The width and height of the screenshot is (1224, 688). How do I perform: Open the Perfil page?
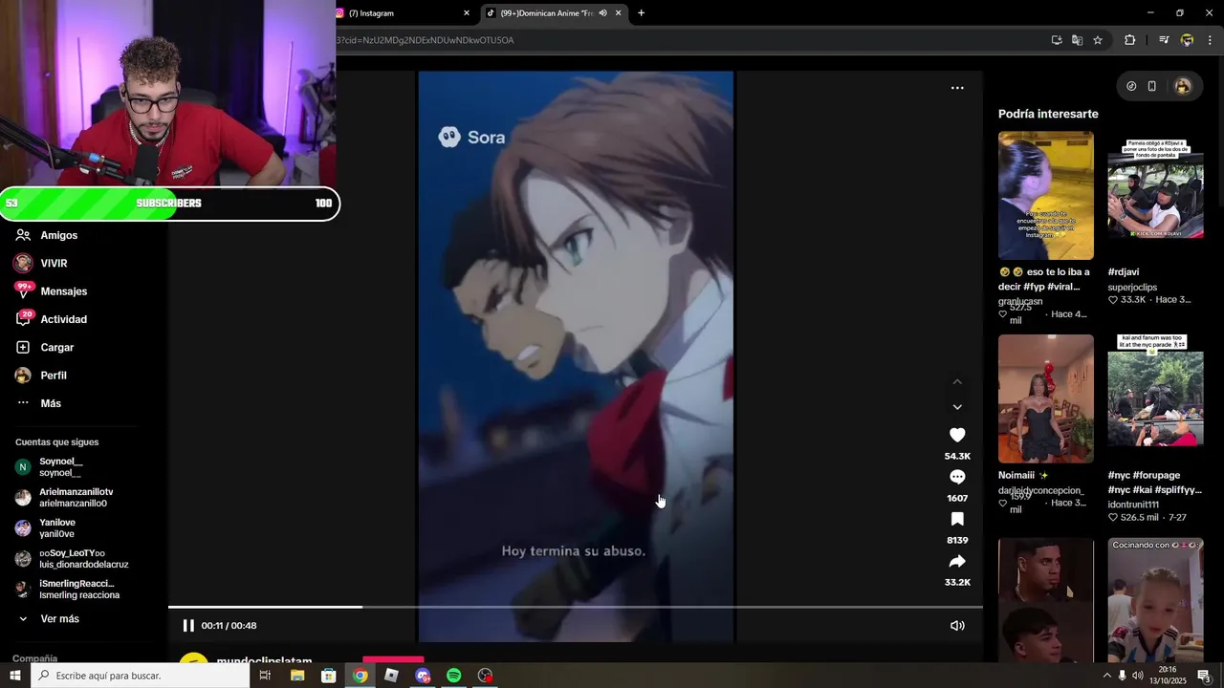[54, 376]
